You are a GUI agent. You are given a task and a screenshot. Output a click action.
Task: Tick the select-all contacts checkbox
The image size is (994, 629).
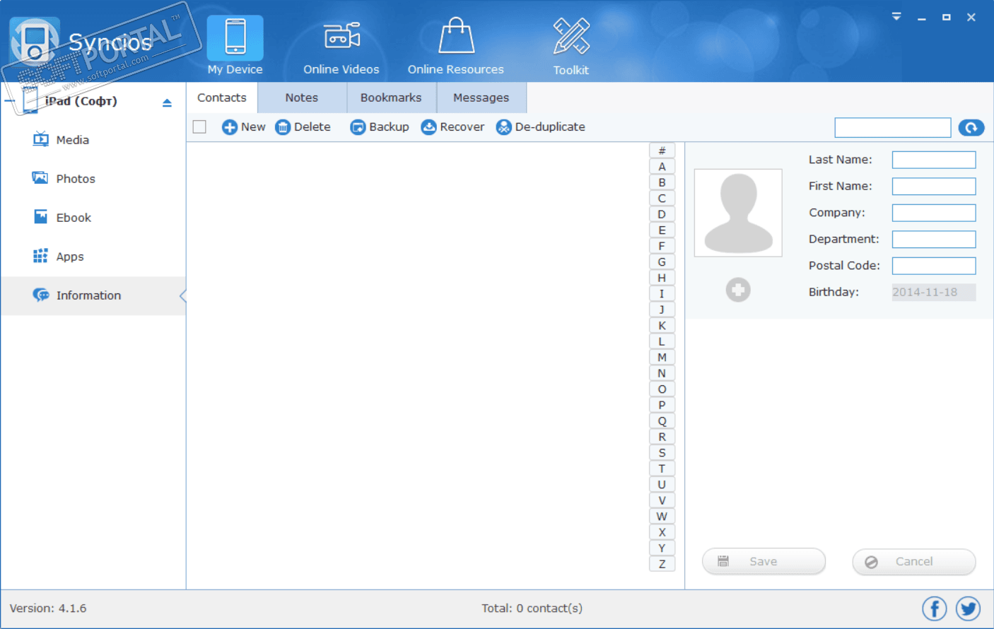pos(199,127)
